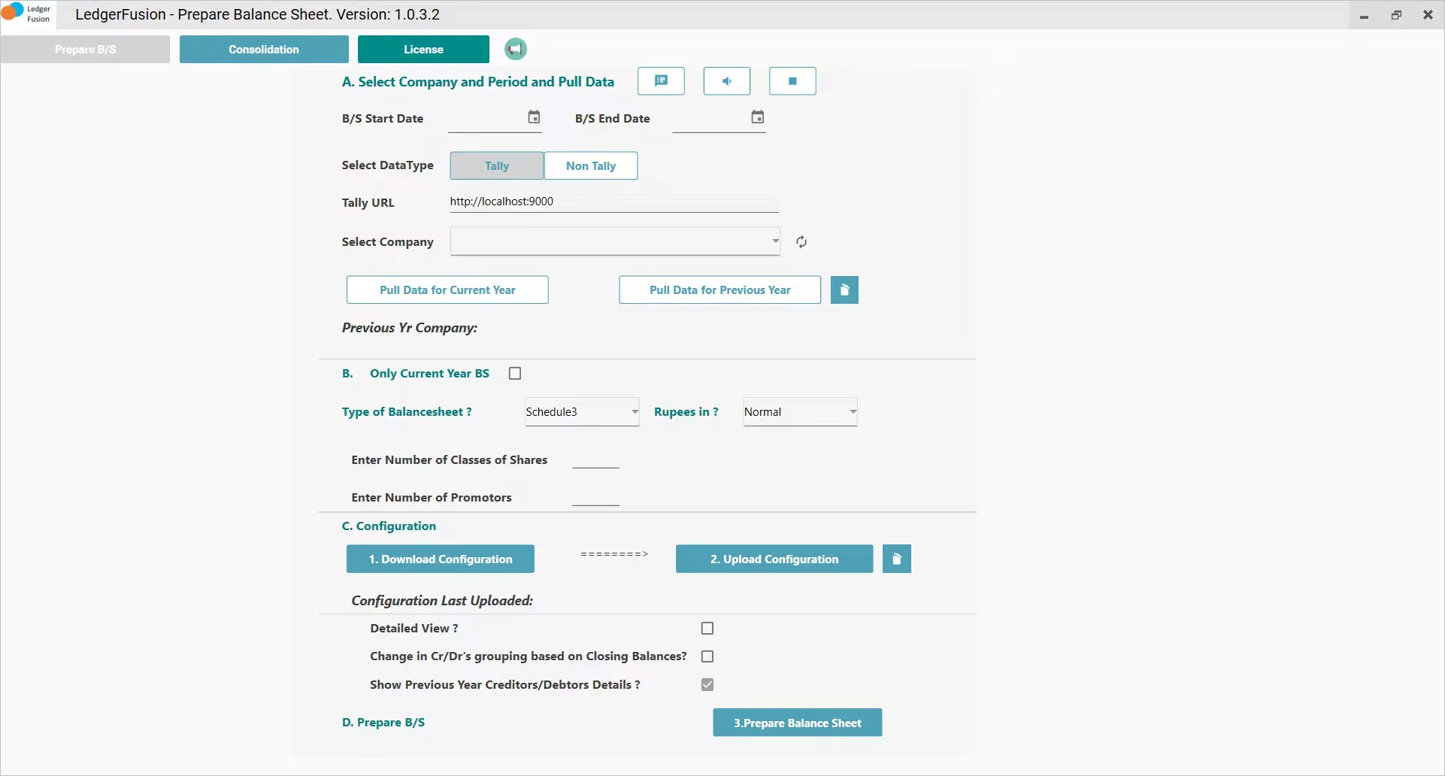Screen dimensions: 1445x776
Task: Select the Non Tally data type
Action: tap(591, 165)
